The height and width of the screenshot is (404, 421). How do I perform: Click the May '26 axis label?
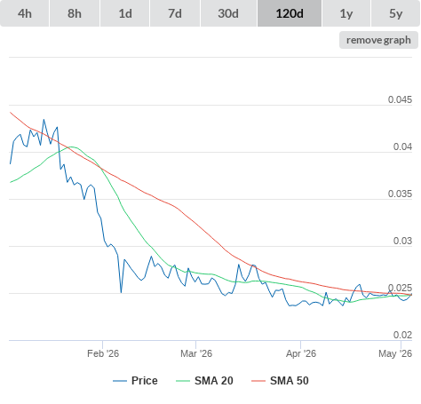[x=395, y=353]
